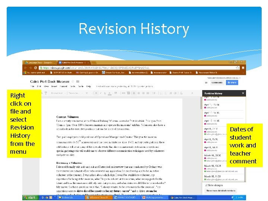
Task: Apply underline formatting
Action: (105, 93)
